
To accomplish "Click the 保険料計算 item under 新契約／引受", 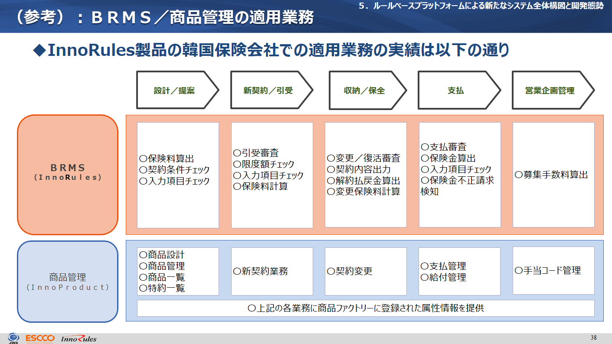I will [260, 187].
